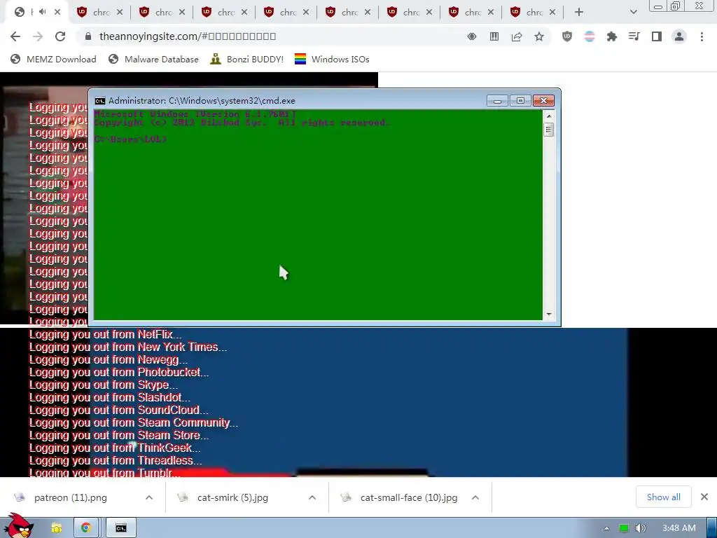Image resolution: width=717 pixels, height=538 pixels.
Task: Close the Administrator cmd.exe window
Action: coord(543,101)
